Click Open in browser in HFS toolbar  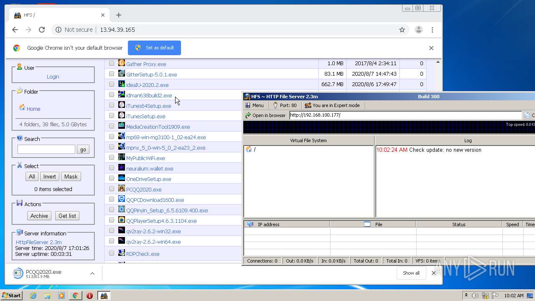265,115
